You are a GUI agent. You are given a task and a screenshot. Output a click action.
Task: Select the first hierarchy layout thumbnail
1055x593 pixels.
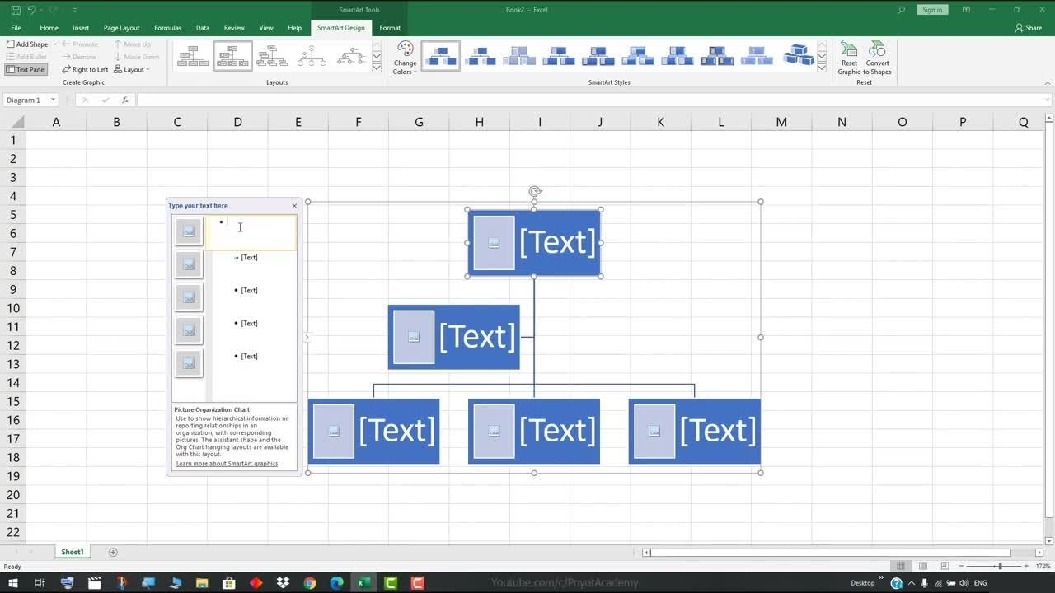tap(193, 56)
